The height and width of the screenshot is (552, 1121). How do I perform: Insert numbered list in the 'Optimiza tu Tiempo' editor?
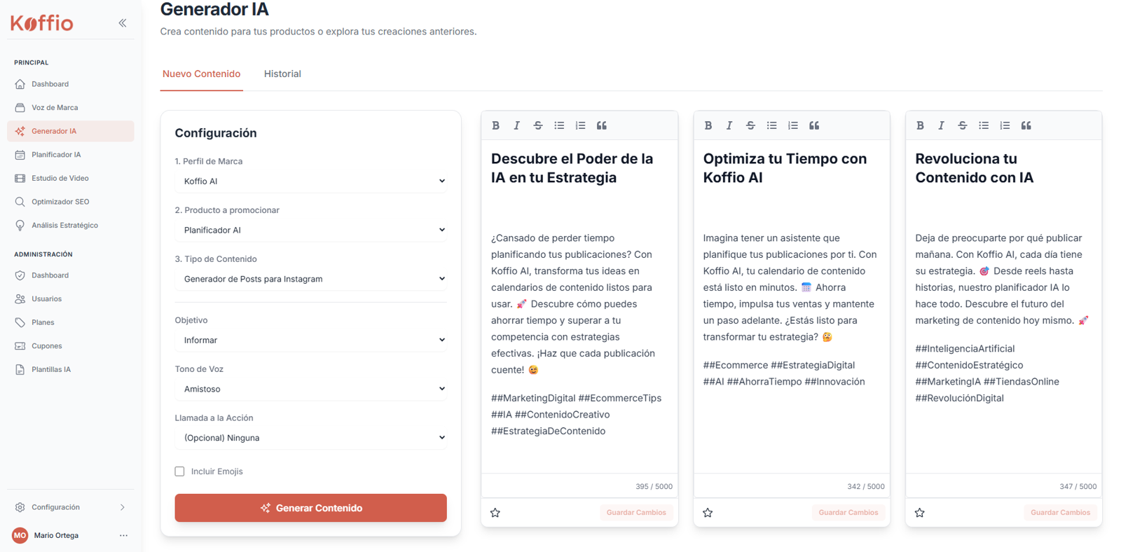(x=792, y=125)
